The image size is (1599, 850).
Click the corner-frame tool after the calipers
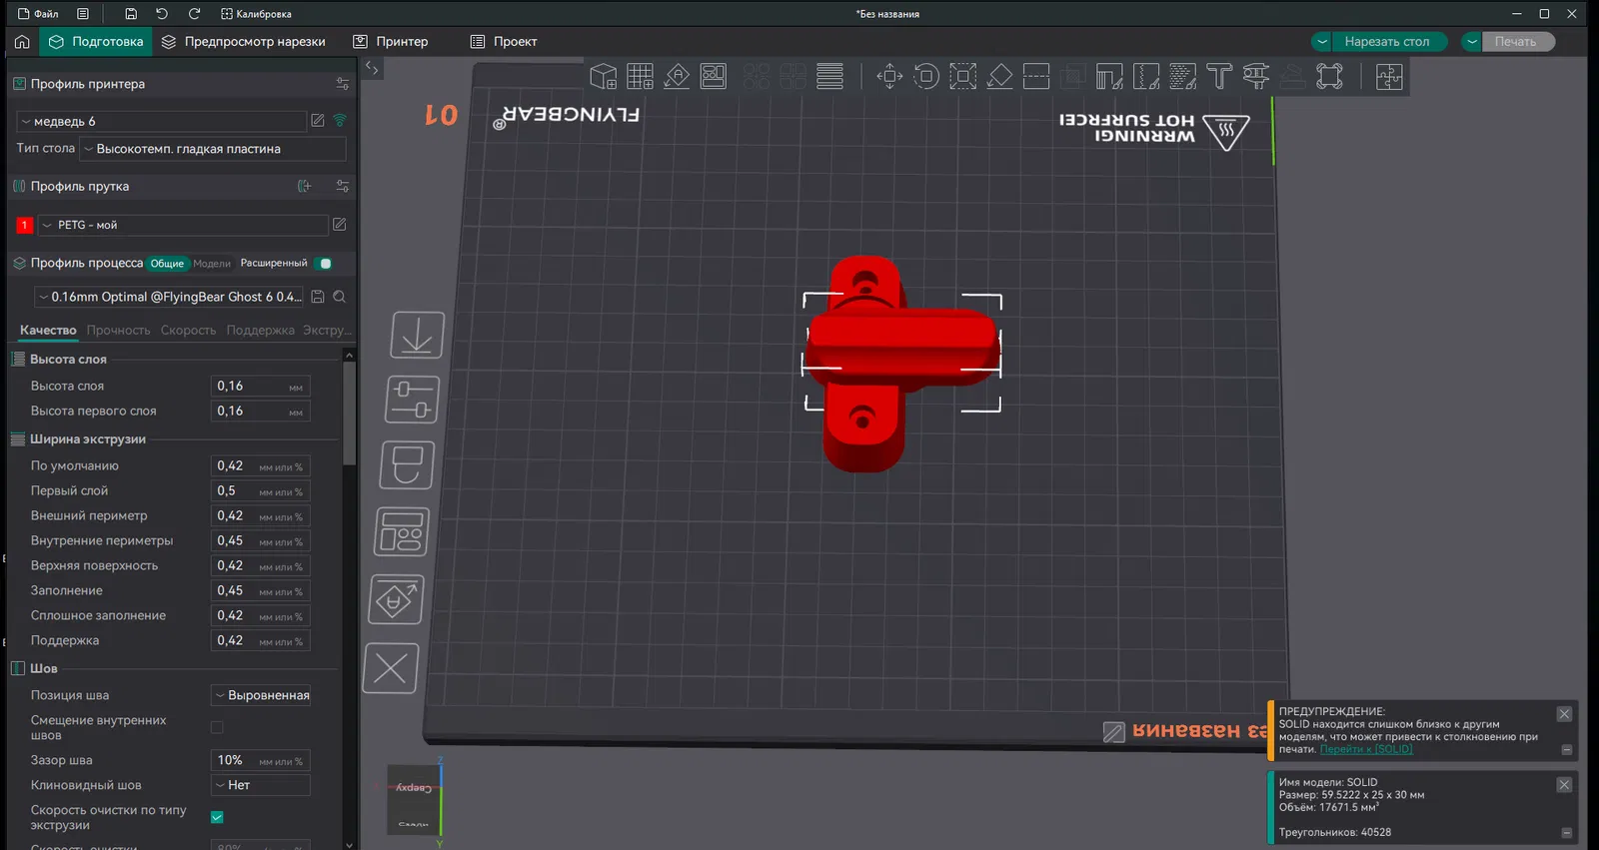tap(1329, 76)
